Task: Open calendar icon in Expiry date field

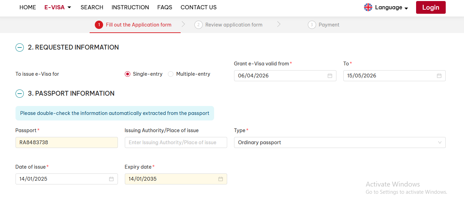Action: point(221,179)
